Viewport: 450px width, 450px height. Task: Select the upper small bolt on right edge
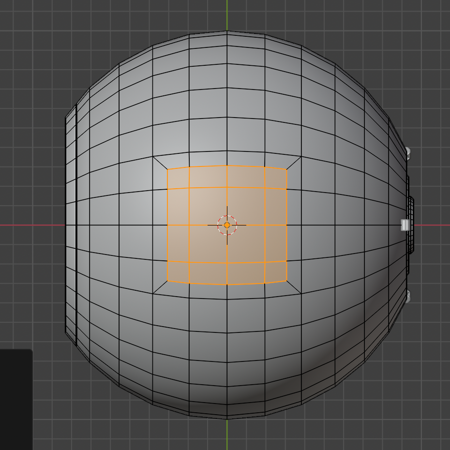[x=408, y=152]
